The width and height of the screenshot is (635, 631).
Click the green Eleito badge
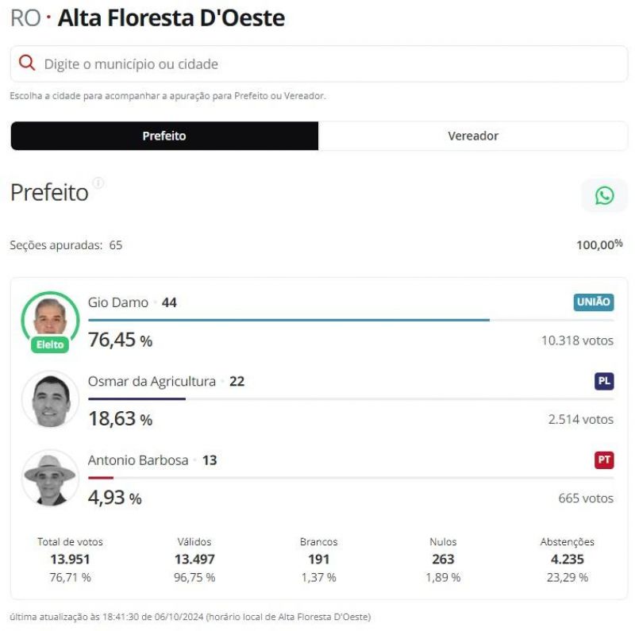50,344
